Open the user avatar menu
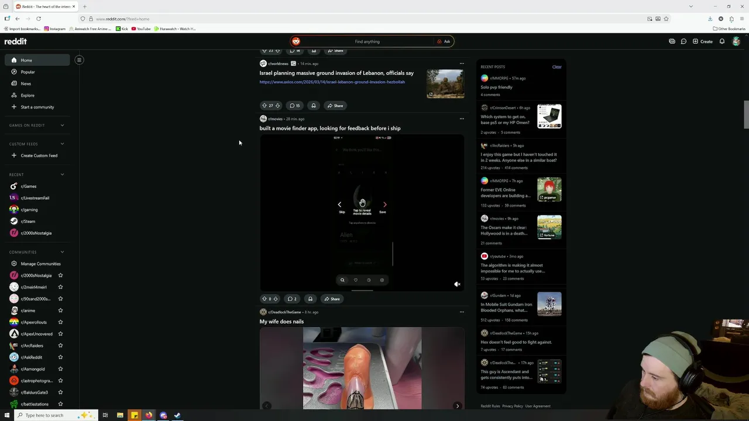749x421 pixels. tap(737, 42)
